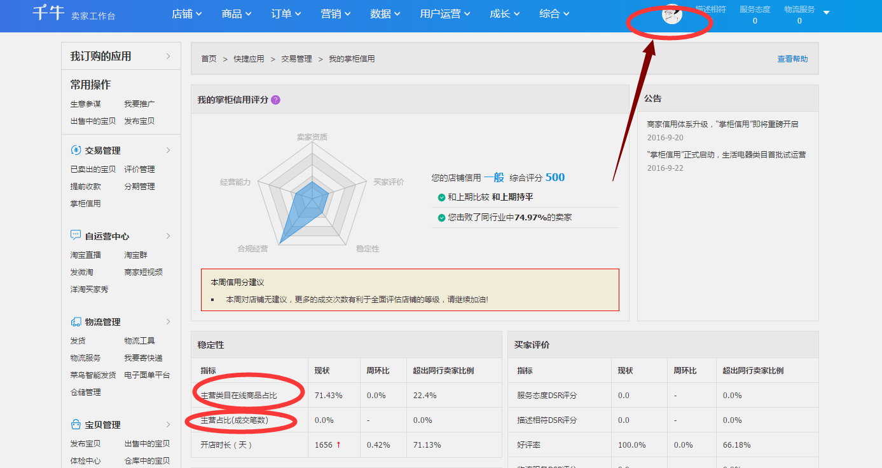This screenshot has height=468, width=882.
Task: Click 交易管理 in the breadcrumb
Action: [x=296, y=58]
